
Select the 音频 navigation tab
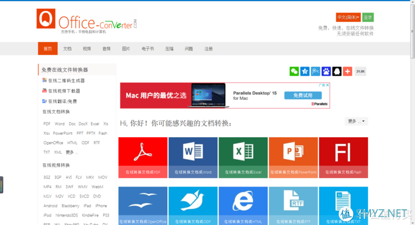106,49
